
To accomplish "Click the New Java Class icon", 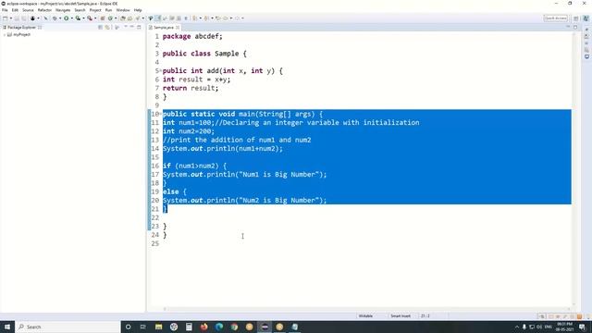I will click(110, 18).
